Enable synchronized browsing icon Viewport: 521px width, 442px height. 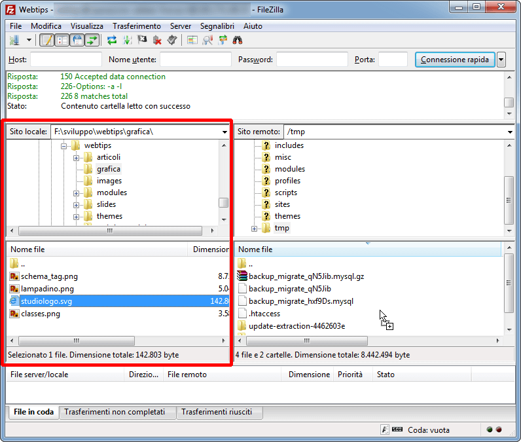tap(223, 41)
